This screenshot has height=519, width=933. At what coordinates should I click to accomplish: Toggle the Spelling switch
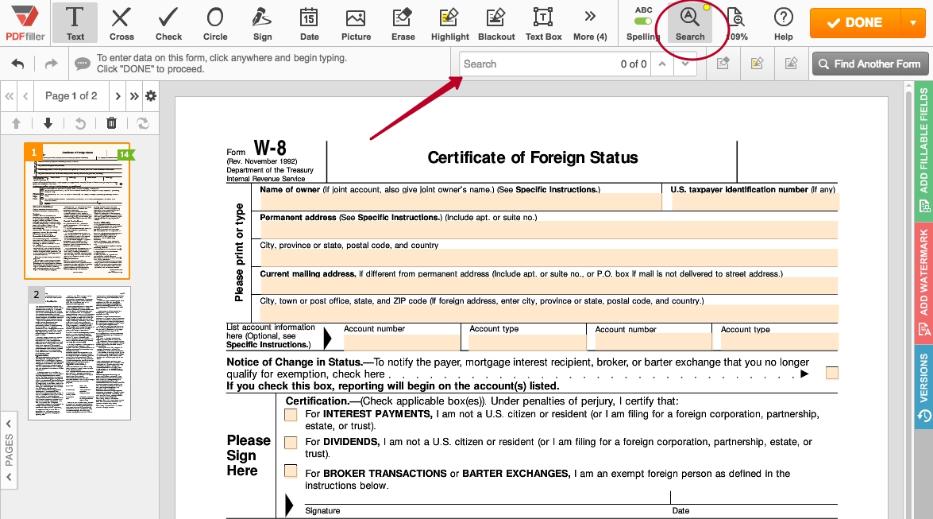click(642, 21)
